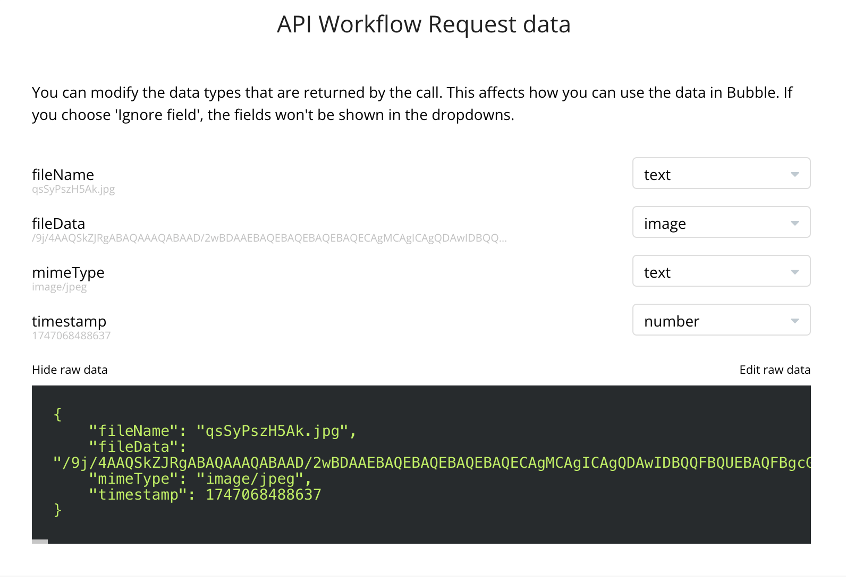Open the fileData type dropdown set to image
846x583 pixels.
click(x=721, y=222)
